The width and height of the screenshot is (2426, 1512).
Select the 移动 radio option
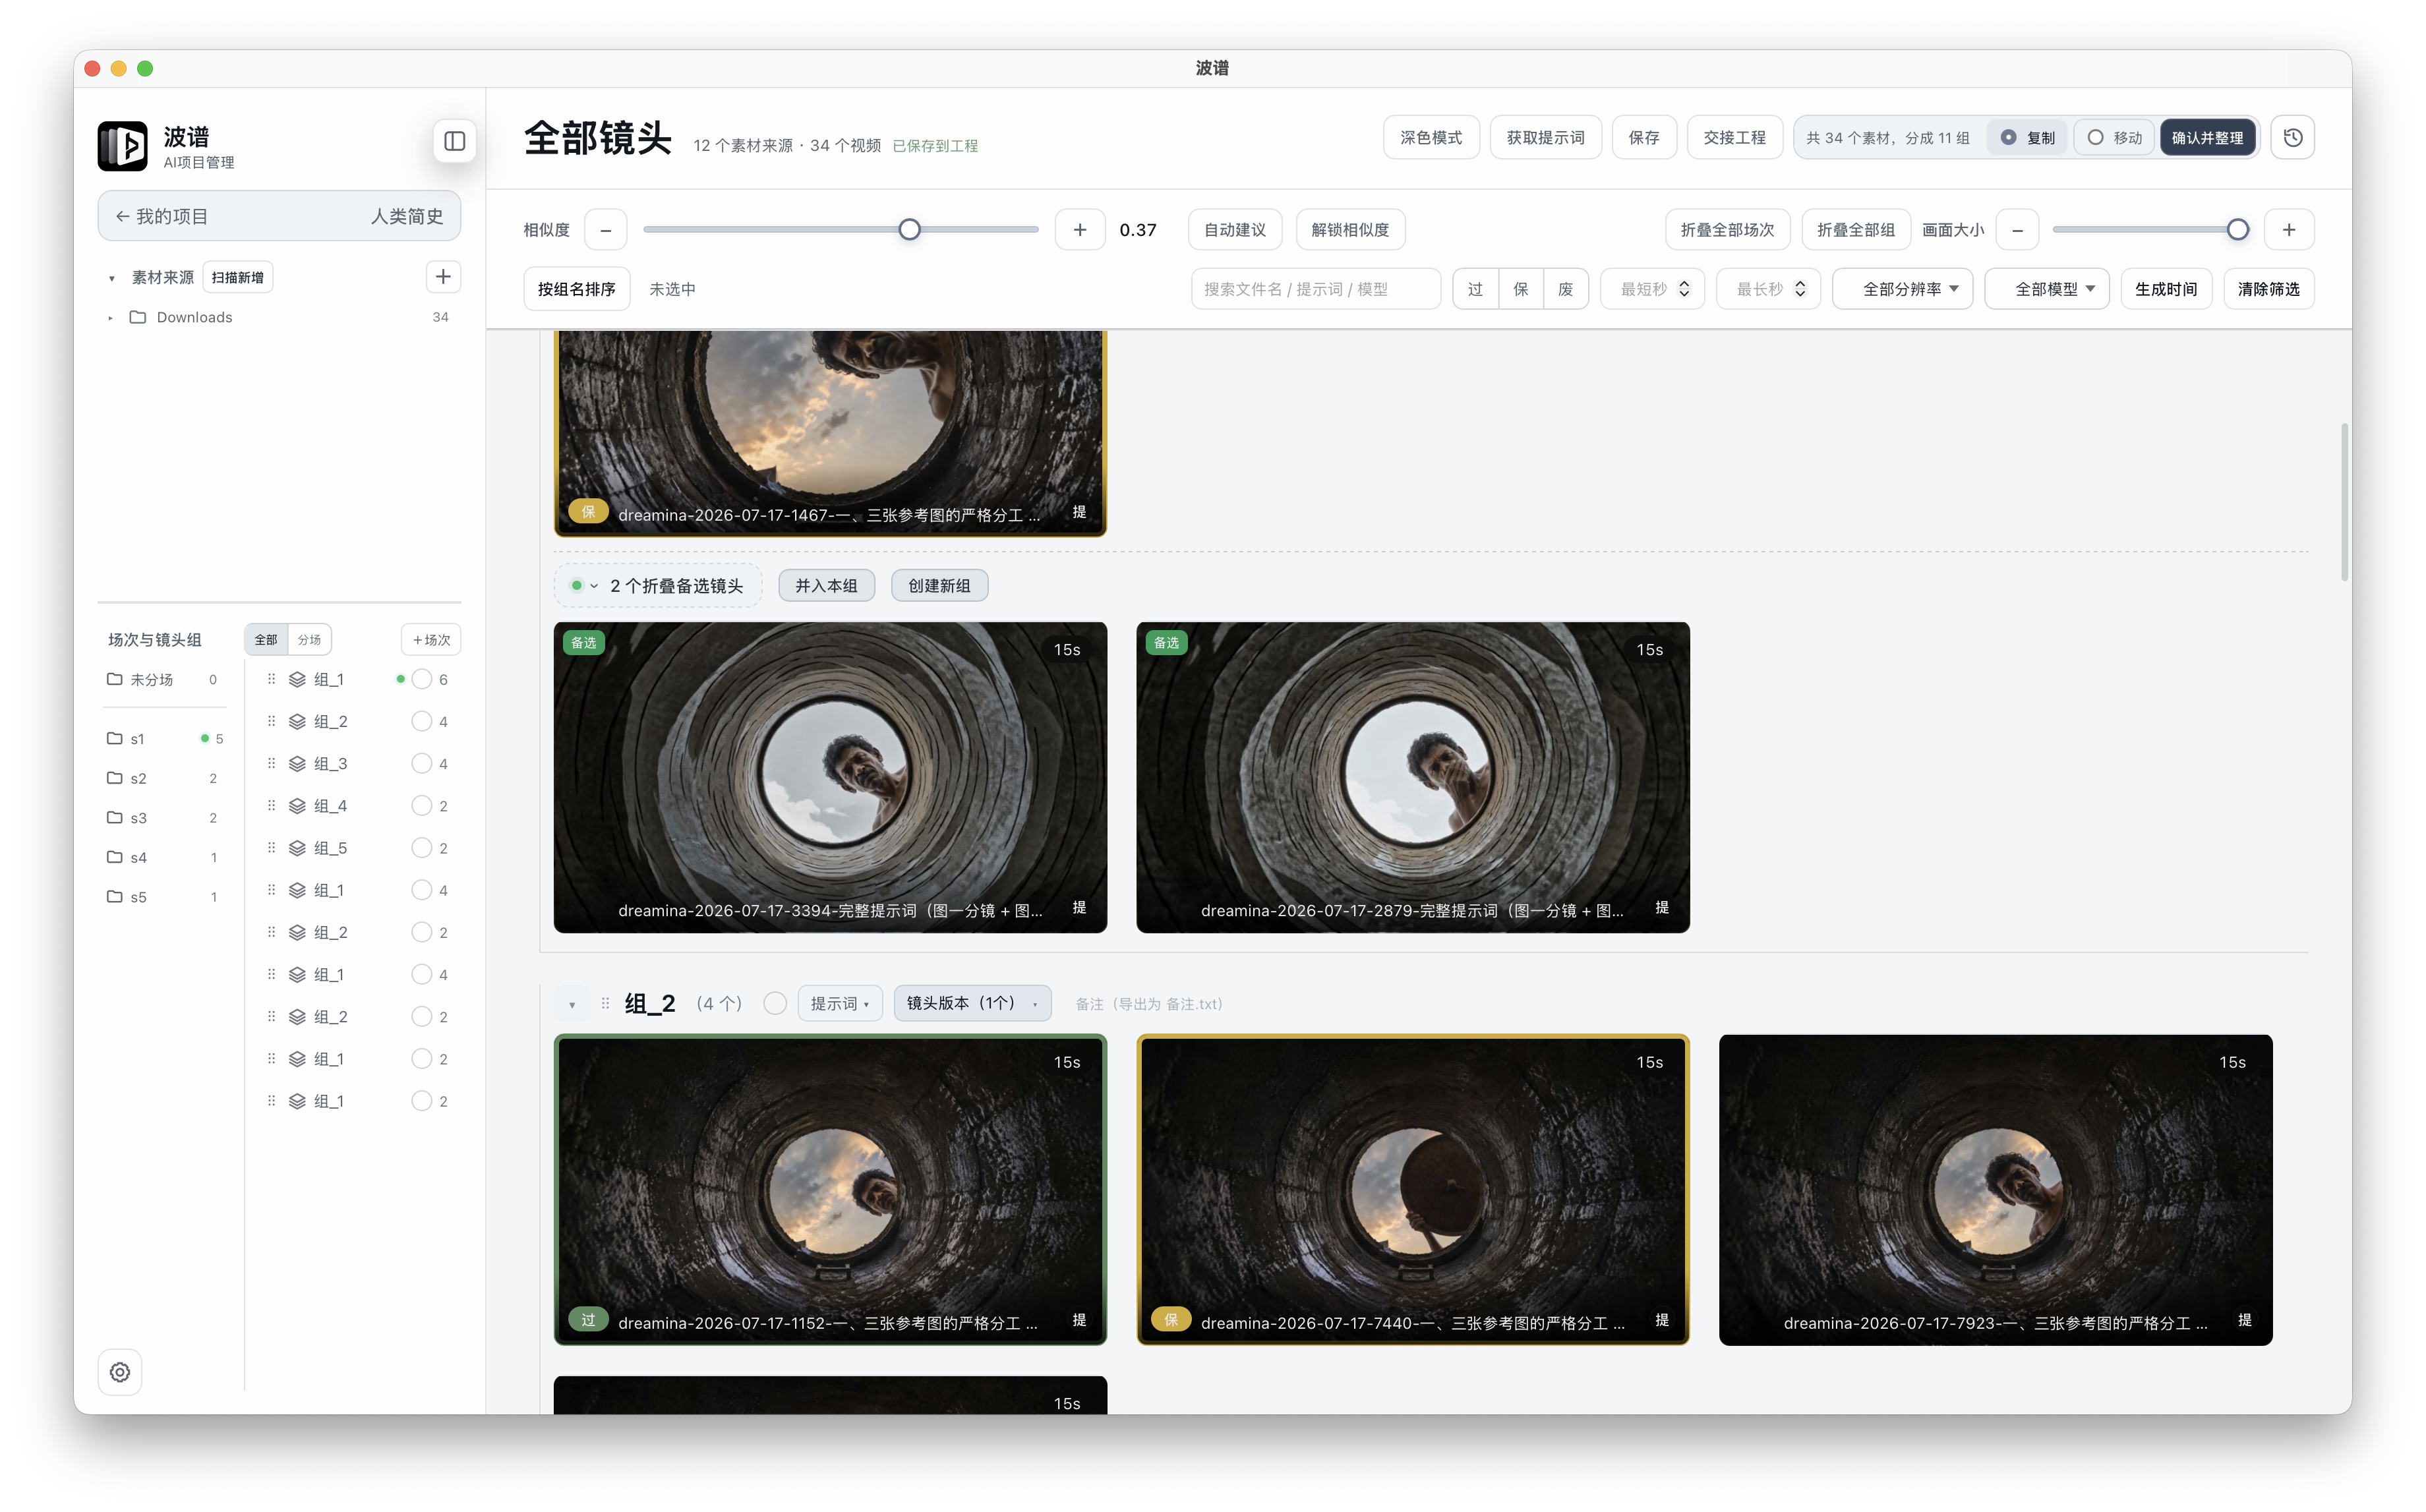[2115, 138]
